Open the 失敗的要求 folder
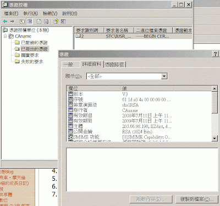The height and width of the screenshot is (206, 220). coord(32,62)
